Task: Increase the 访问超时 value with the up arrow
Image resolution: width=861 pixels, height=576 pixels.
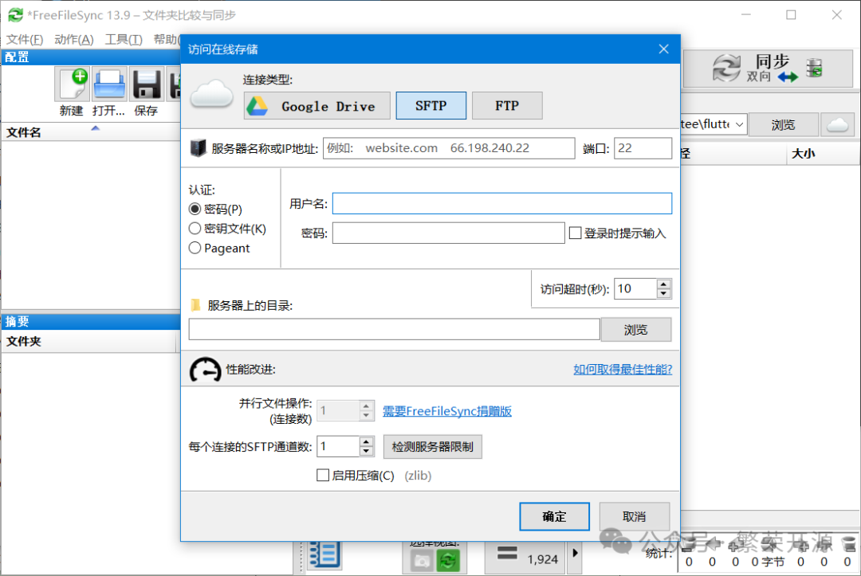Action: (663, 284)
